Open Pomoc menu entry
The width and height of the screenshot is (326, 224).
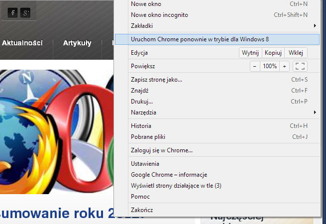(x=217, y=197)
